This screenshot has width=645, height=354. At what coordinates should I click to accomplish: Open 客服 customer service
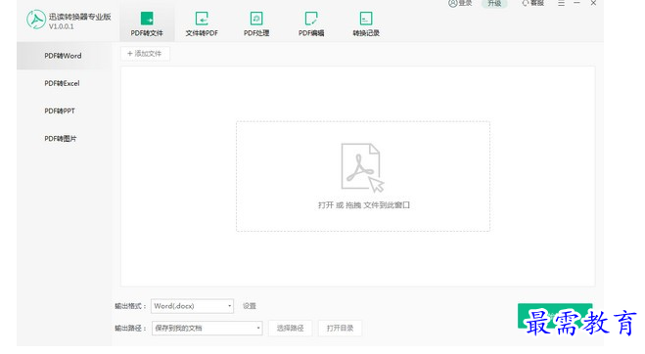[533, 3]
